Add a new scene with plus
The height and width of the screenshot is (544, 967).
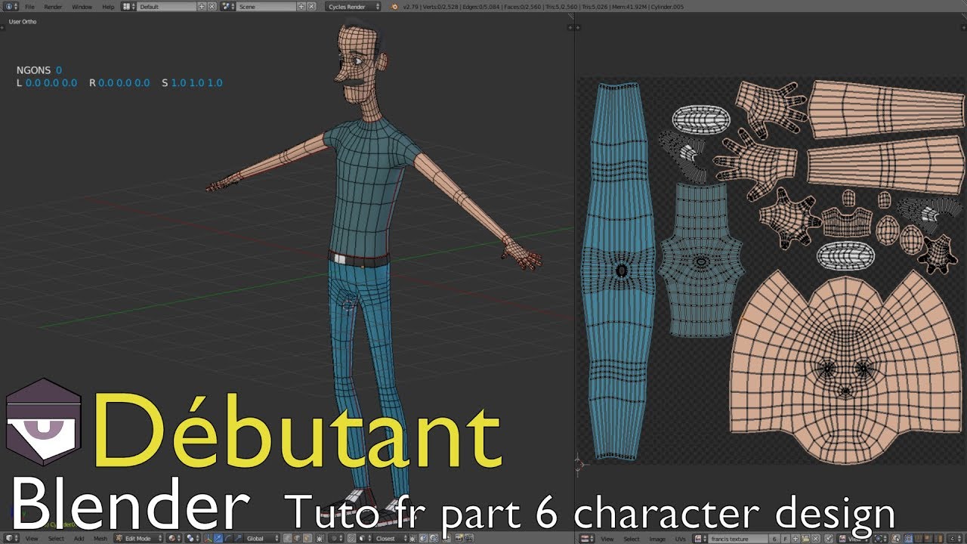(301, 7)
